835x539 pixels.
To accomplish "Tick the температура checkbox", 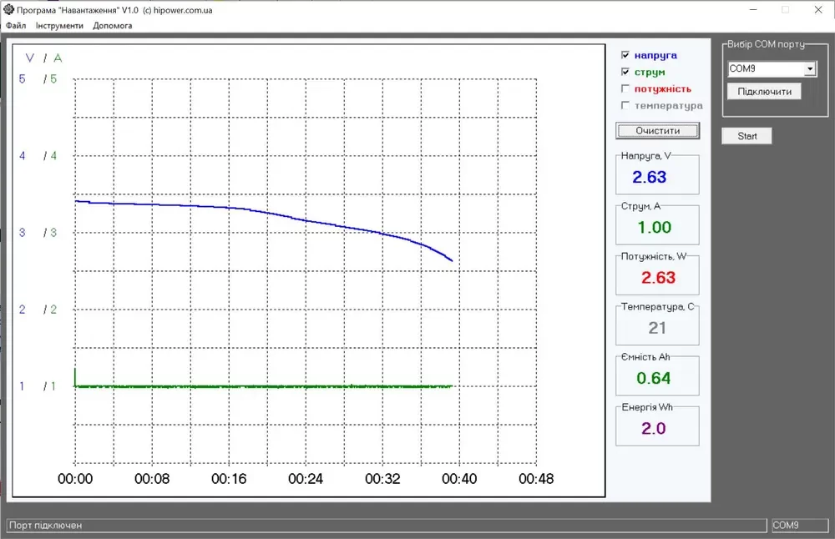I will click(x=625, y=106).
